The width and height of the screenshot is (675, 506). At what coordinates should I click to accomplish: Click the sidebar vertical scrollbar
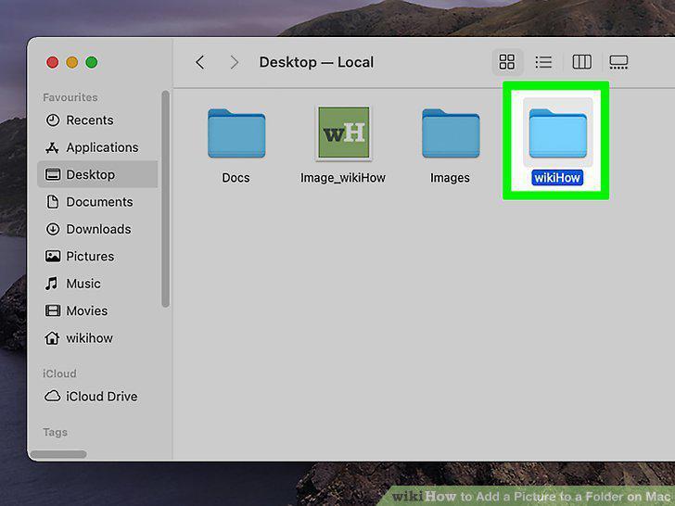(165, 198)
